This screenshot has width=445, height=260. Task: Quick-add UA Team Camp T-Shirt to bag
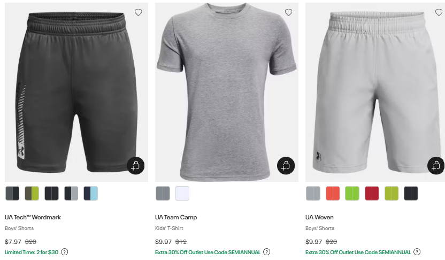pos(286,166)
